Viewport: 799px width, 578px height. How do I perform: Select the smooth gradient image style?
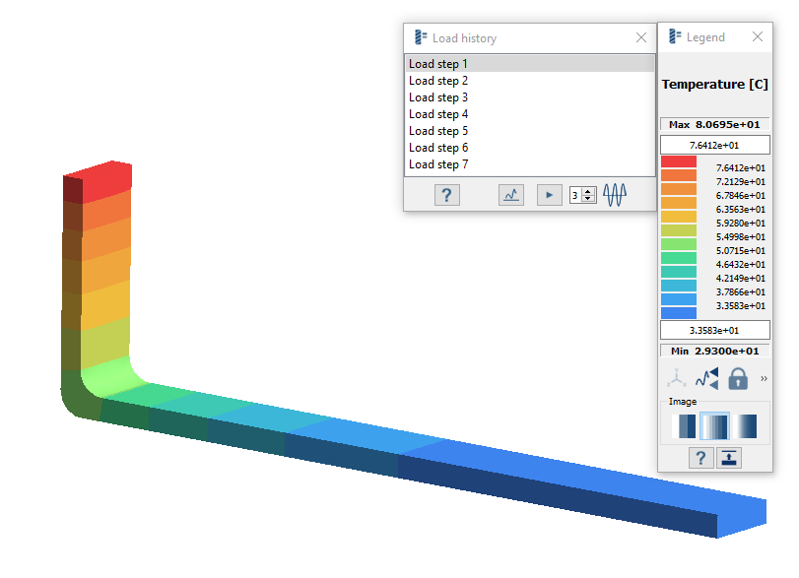coord(746,426)
